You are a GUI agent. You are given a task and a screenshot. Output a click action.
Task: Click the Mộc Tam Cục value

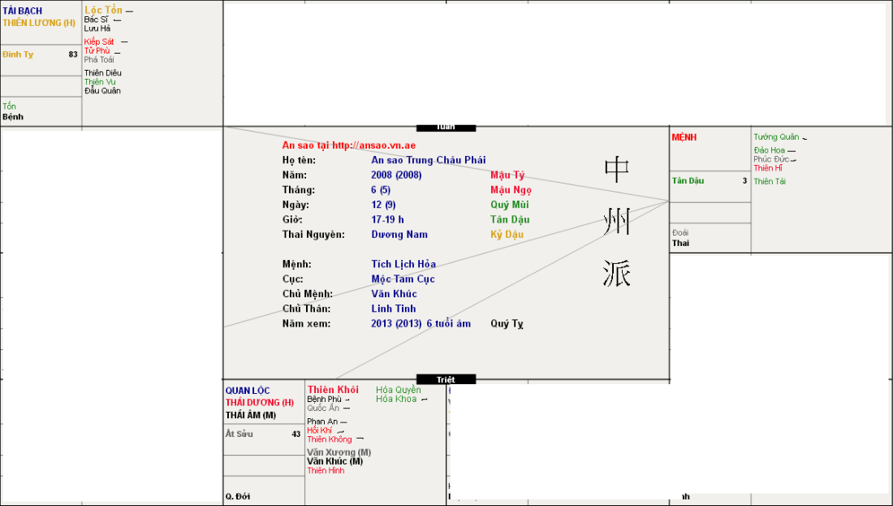tap(403, 279)
